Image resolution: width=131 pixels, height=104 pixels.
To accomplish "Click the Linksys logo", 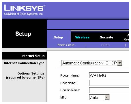I will pyautogui.click(x=25, y=10).
